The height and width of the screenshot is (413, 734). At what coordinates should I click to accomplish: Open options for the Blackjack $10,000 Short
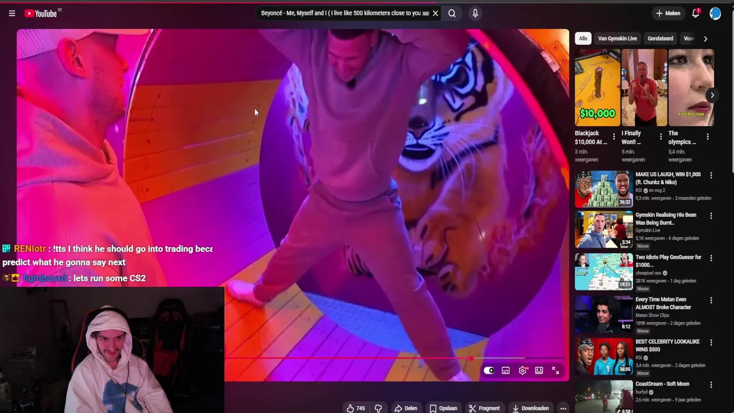(x=614, y=137)
